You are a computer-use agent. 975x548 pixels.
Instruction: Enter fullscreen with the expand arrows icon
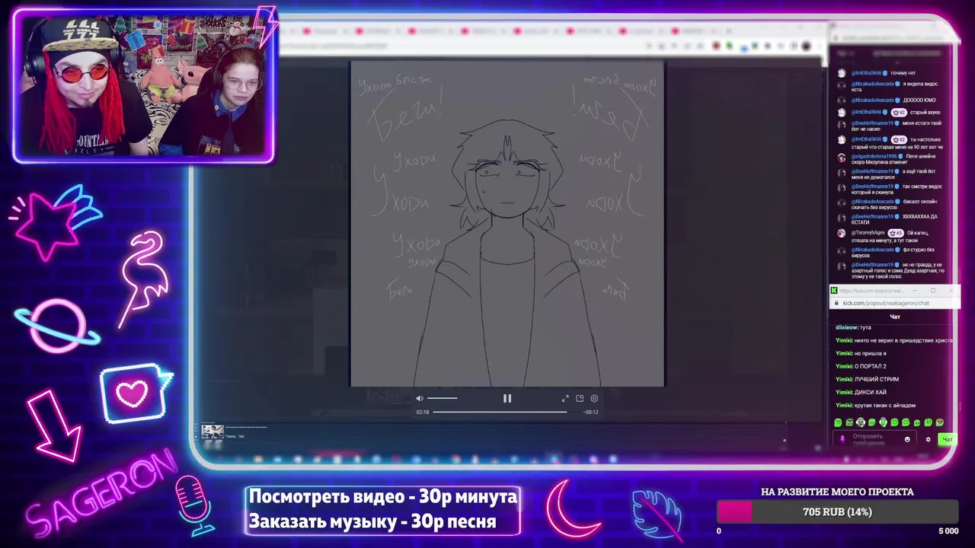[x=565, y=398]
